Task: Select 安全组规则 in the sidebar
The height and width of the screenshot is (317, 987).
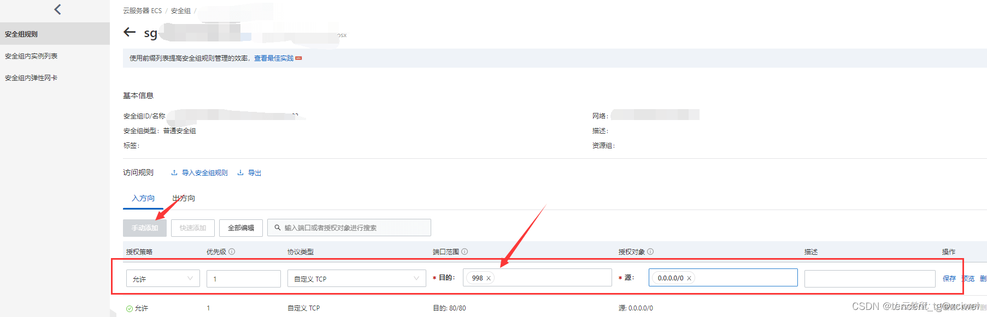Action: point(55,34)
